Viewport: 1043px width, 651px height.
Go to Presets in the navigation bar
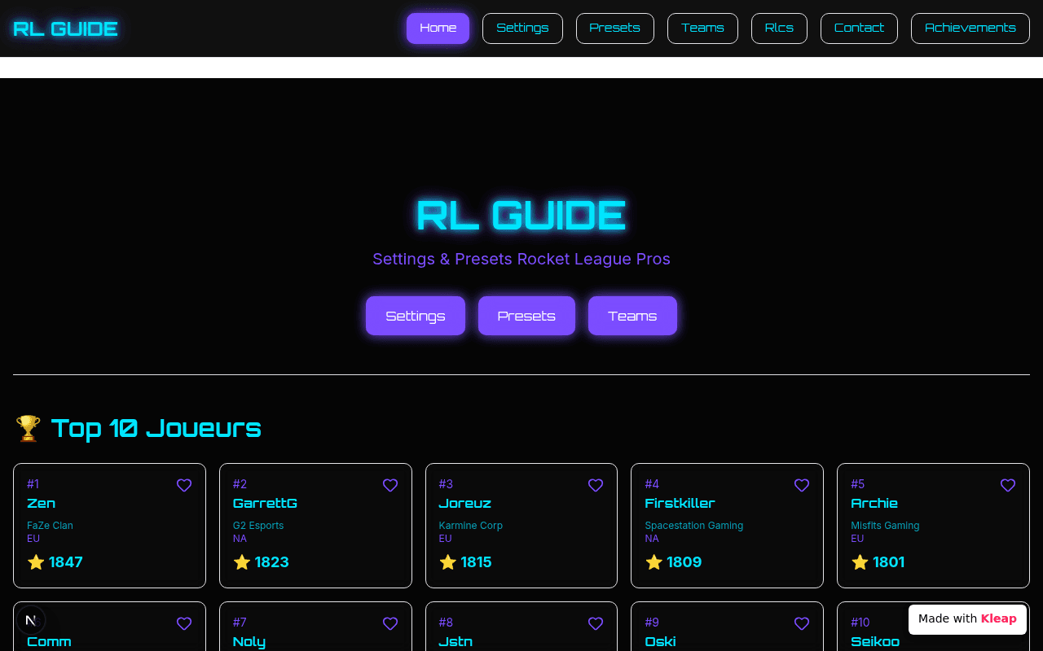[615, 28]
